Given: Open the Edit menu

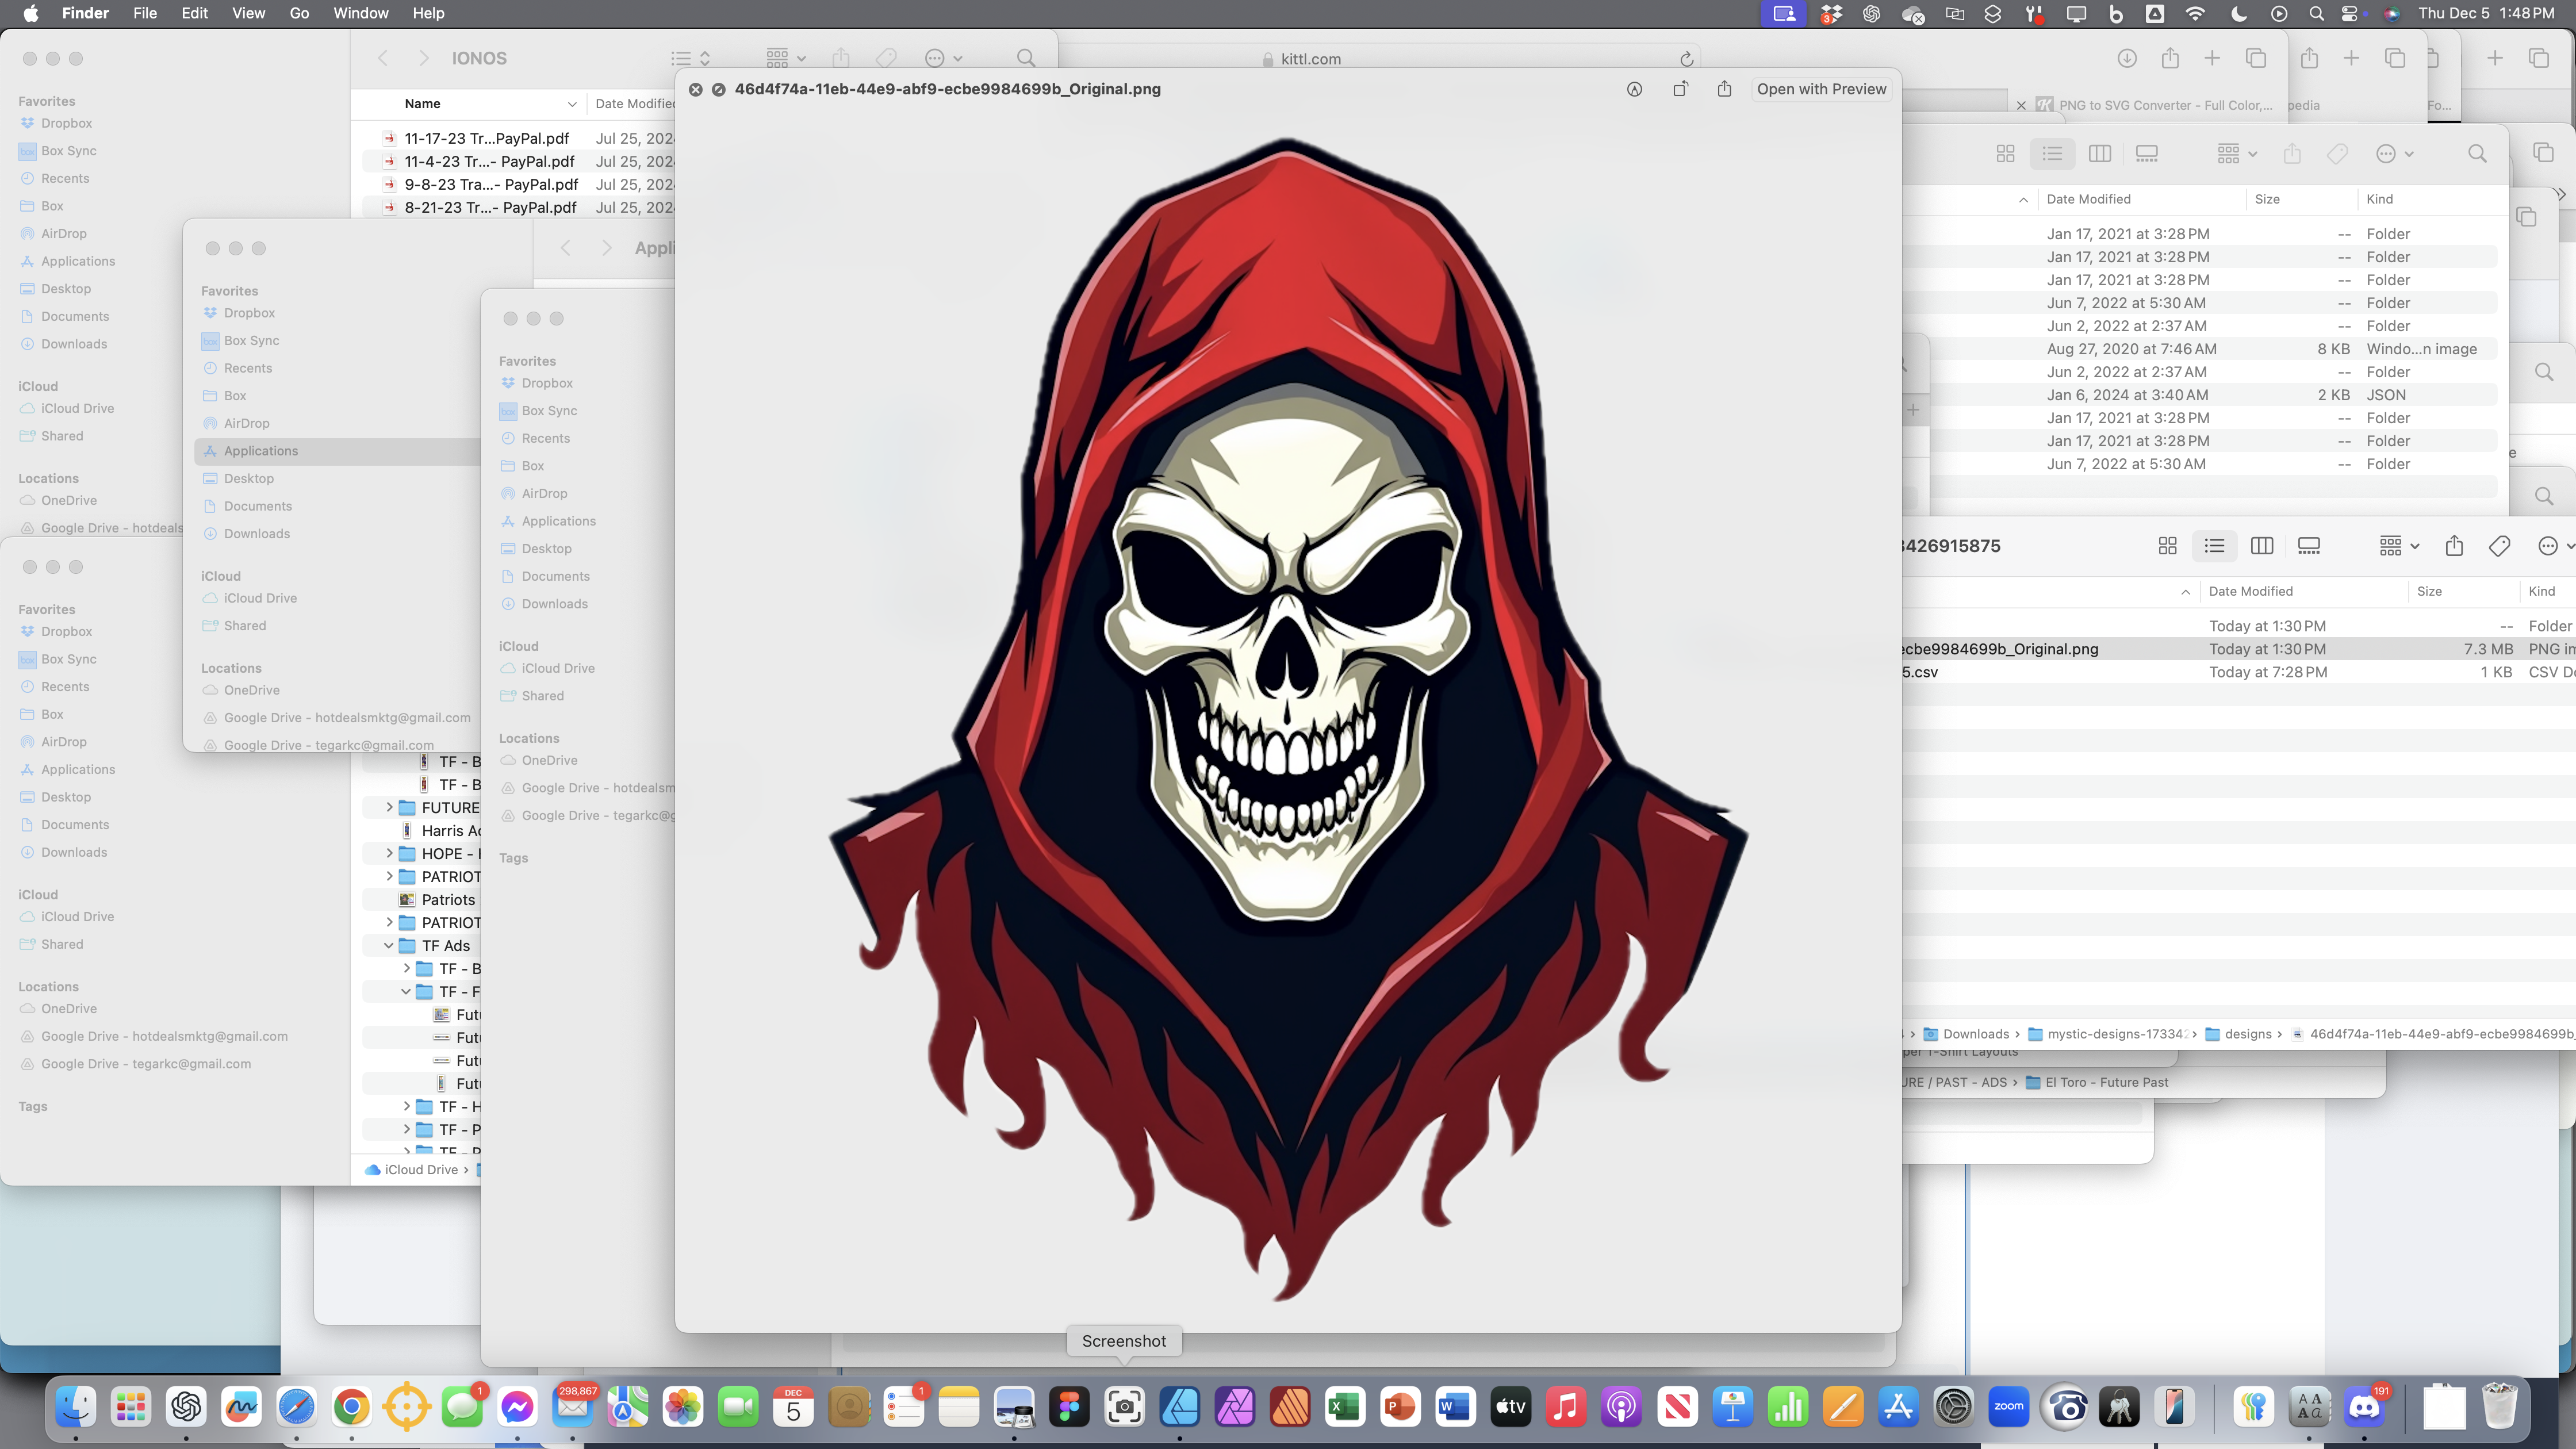Looking at the screenshot, I should (194, 13).
